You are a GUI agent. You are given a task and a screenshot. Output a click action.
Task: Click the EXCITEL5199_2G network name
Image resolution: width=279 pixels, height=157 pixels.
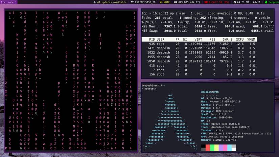pos(145,2)
